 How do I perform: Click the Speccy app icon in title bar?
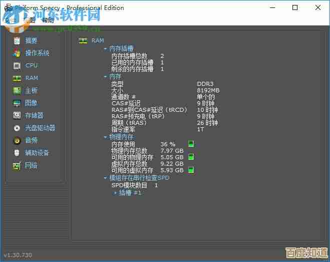(8, 7)
